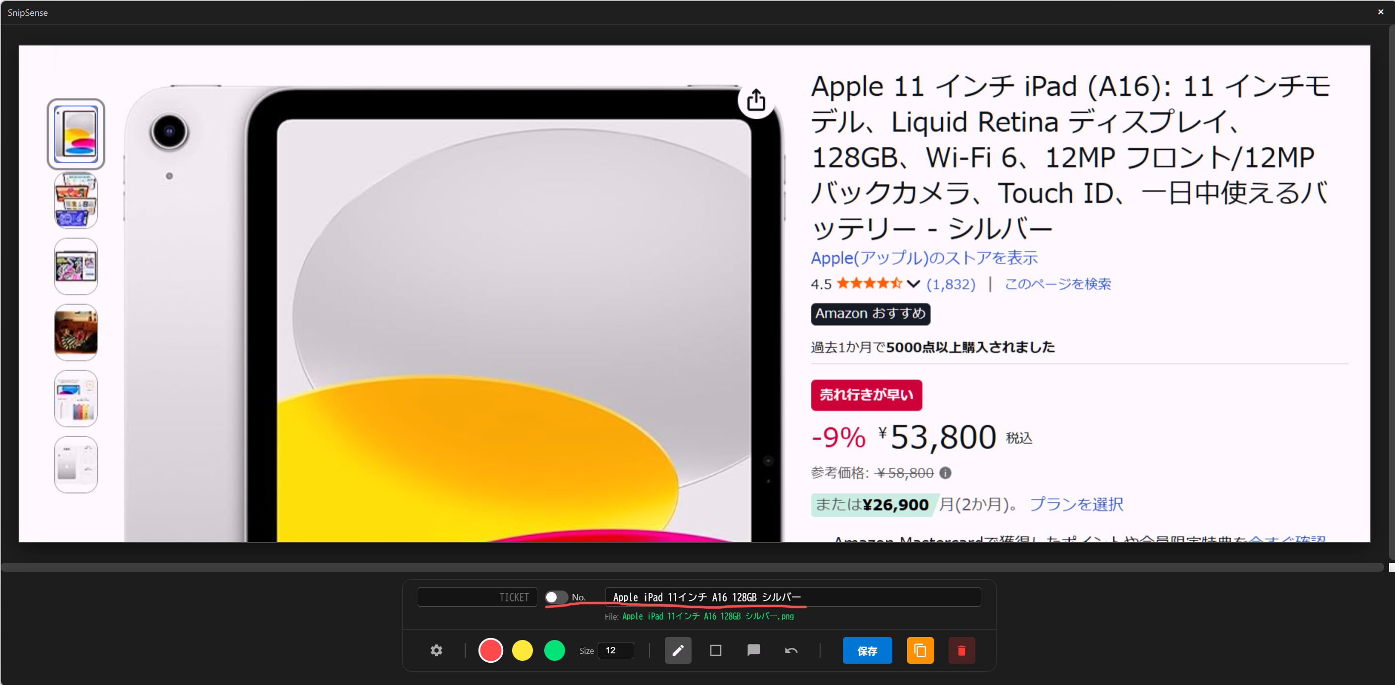Open the settings gear in toolbar
This screenshot has width=1395, height=685.
436,650
